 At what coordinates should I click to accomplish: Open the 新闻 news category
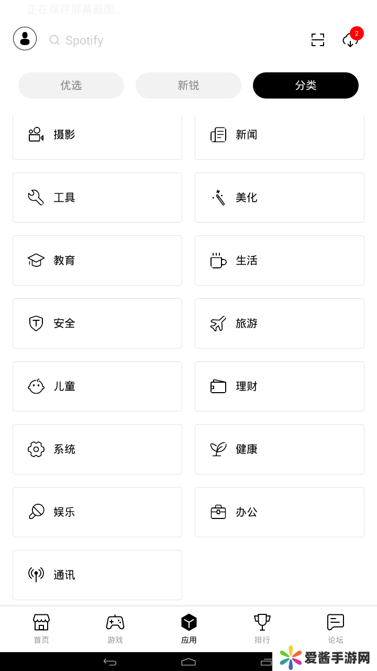280,135
